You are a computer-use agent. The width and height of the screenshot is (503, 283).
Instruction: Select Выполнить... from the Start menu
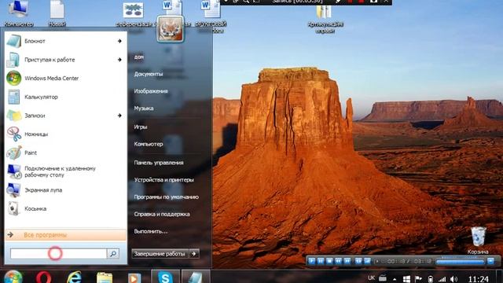click(151, 231)
